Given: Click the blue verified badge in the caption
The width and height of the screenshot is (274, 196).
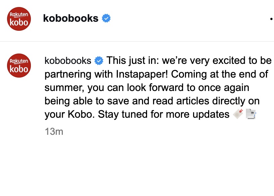Looking at the screenshot, I should point(99,61).
